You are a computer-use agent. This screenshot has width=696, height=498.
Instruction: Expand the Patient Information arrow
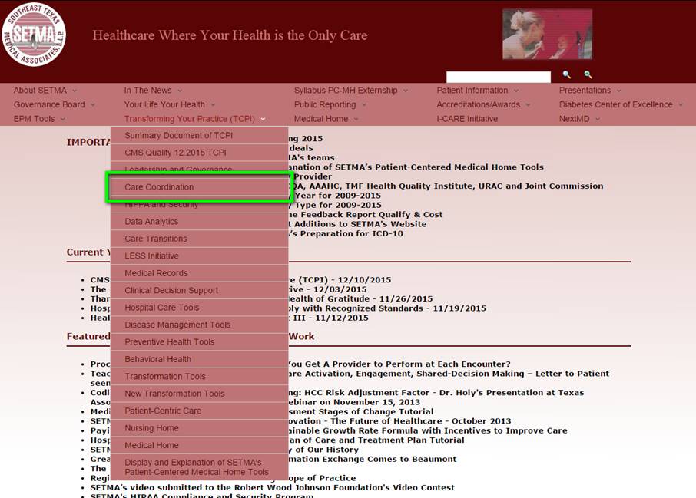pyautogui.click(x=516, y=91)
